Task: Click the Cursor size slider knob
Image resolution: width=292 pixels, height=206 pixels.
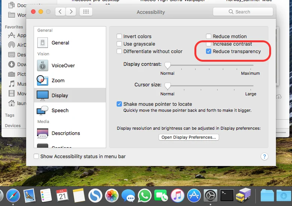Action: click(x=167, y=86)
